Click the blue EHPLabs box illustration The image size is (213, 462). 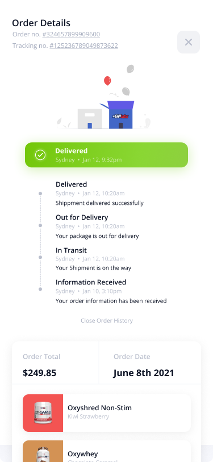pos(120,114)
